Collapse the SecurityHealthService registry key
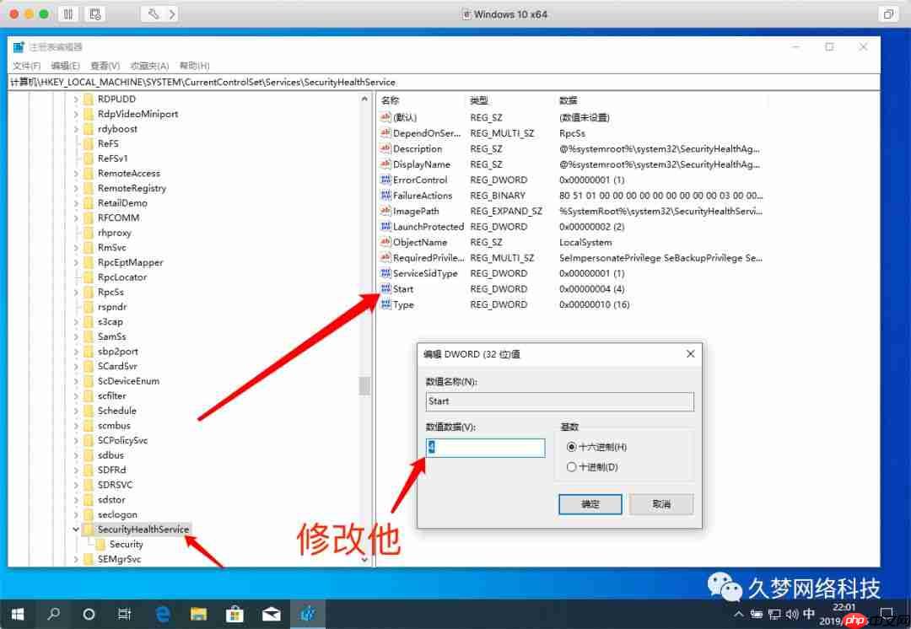911x629 pixels. [x=76, y=529]
